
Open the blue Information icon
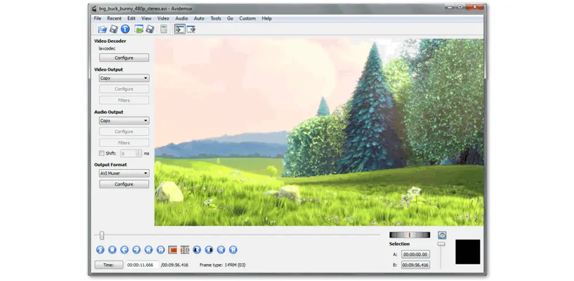(x=125, y=29)
